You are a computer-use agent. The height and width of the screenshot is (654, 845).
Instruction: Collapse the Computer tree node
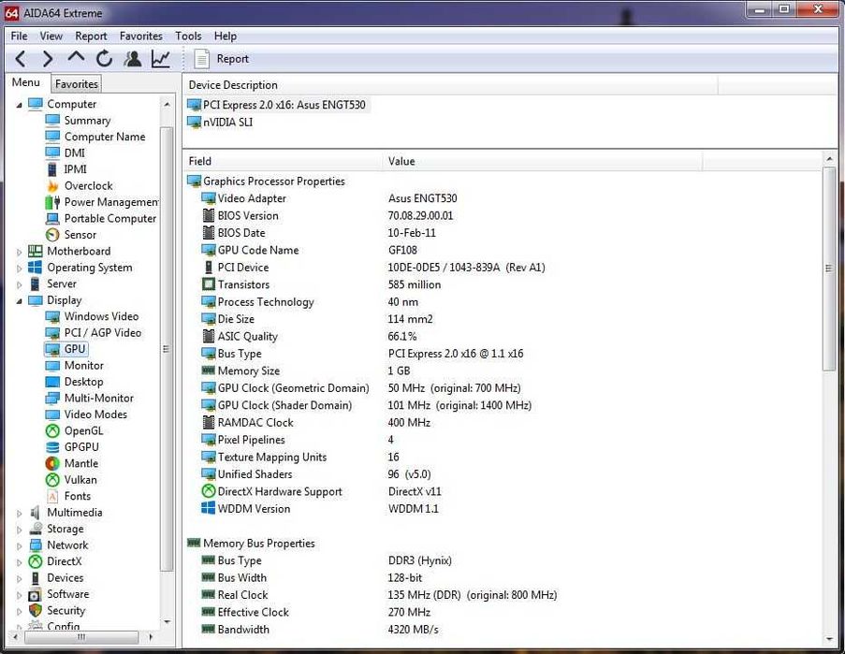[20, 105]
